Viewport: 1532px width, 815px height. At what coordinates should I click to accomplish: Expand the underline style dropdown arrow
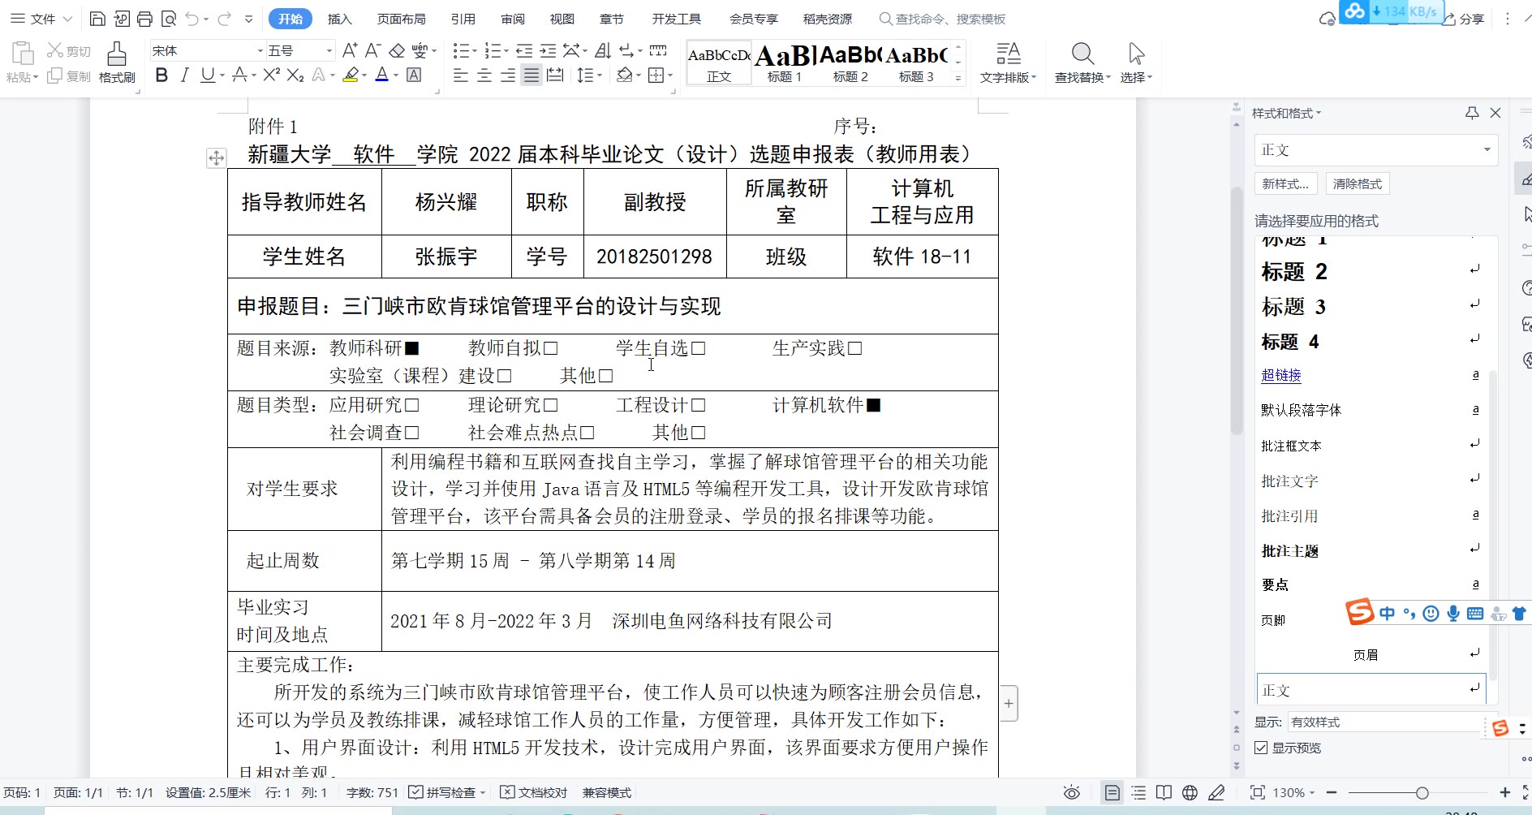222,75
